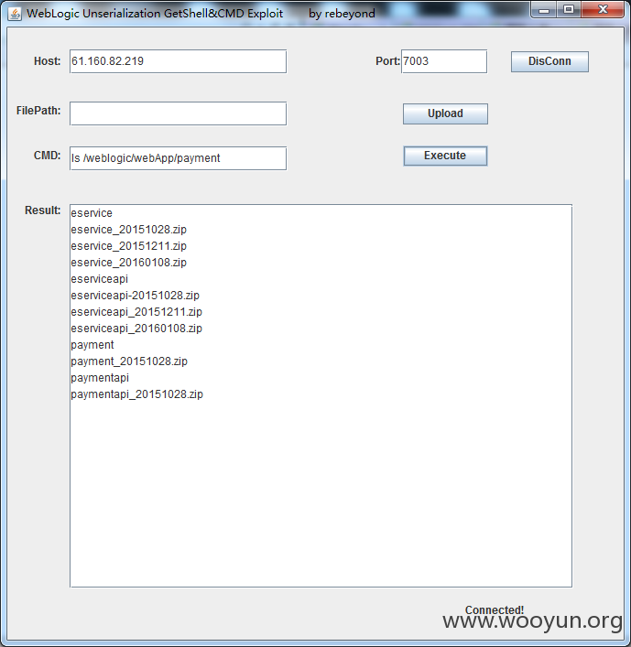This screenshot has height=647, width=631.
Task: Select 'payment_20151028.zip' in results
Action: click(129, 361)
